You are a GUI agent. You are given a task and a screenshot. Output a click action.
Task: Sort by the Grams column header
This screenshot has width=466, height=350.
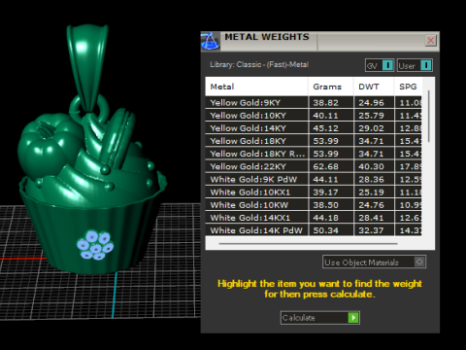coord(331,87)
